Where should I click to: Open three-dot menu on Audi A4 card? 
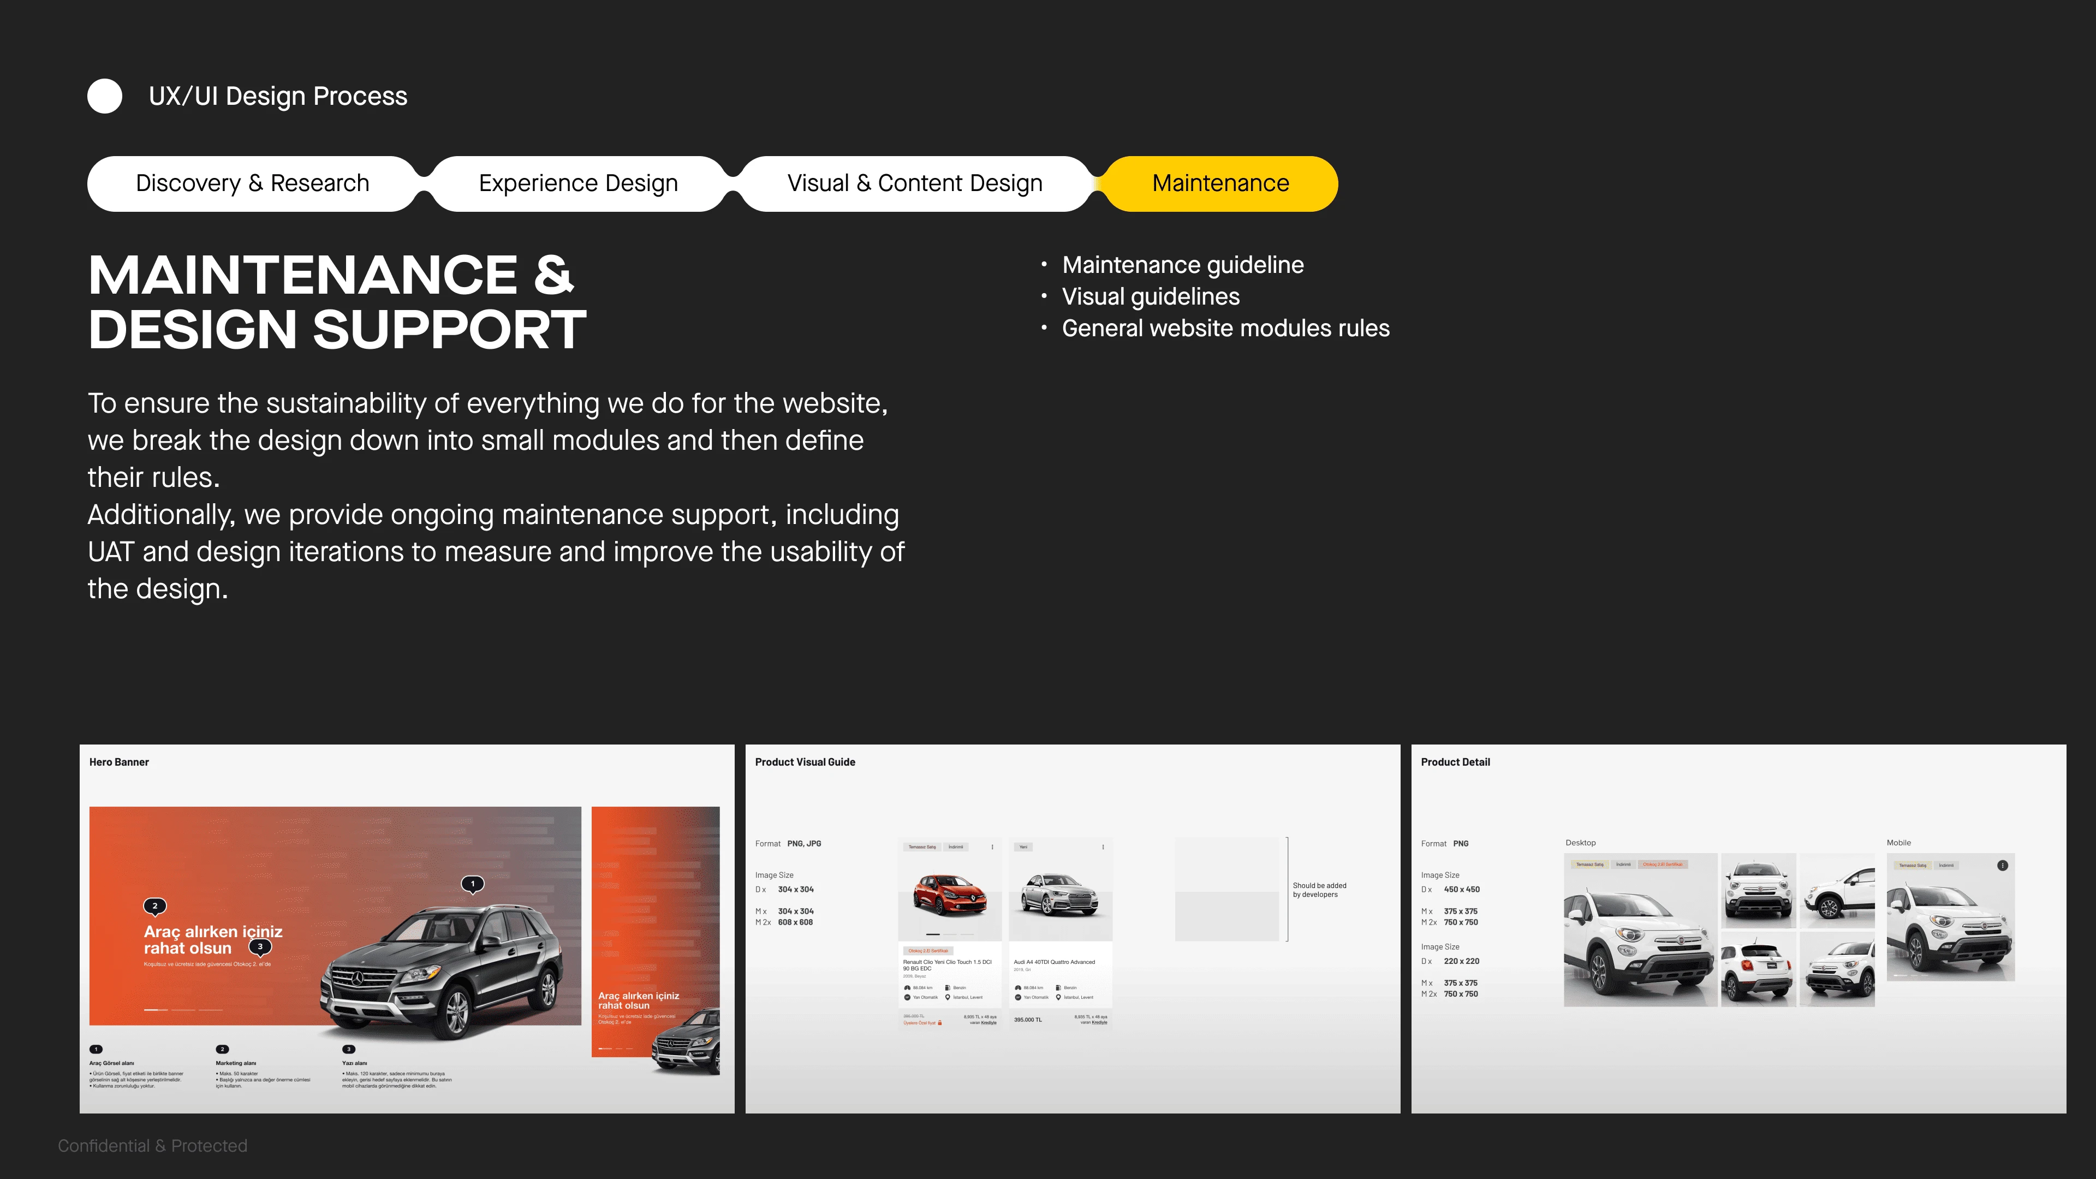(x=1103, y=847)
